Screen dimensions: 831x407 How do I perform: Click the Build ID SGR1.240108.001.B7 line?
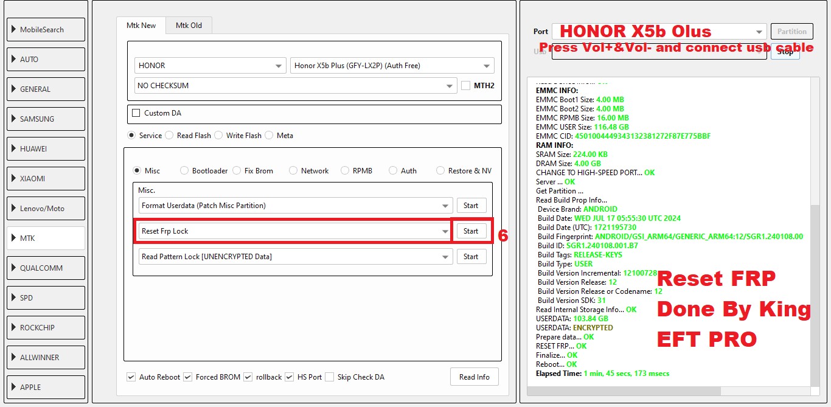(x=588, y=246)
